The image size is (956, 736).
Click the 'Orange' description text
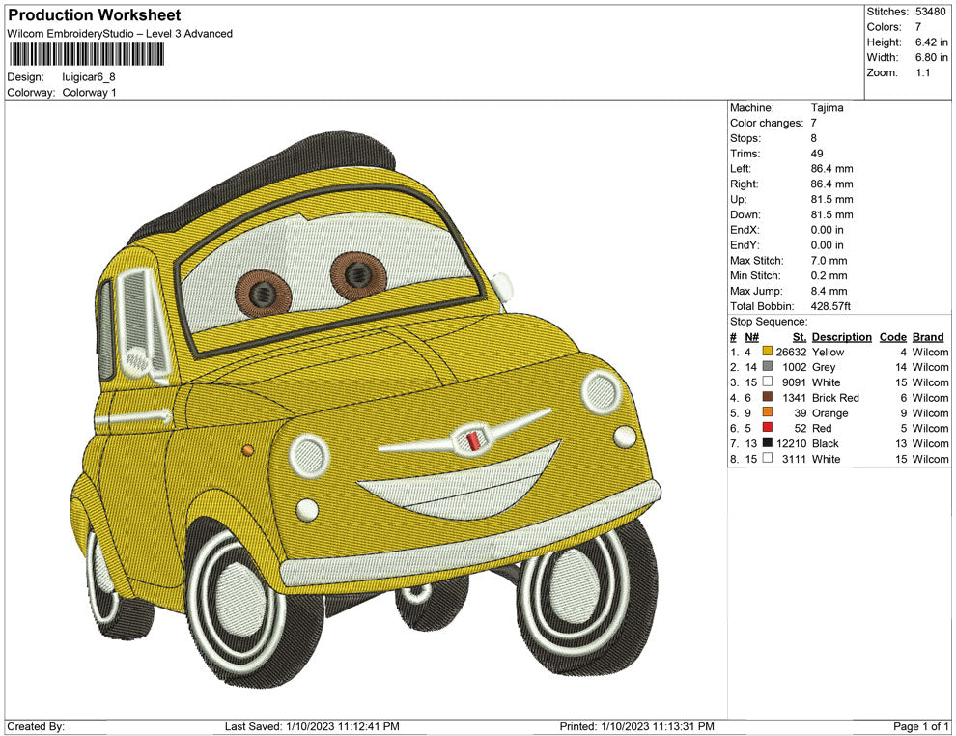(x=829, y=412)
